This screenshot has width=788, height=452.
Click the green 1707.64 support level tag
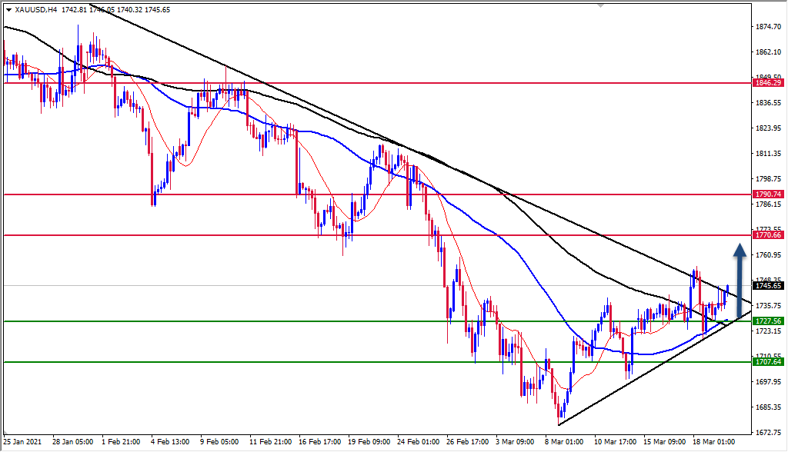click(769, 362)
